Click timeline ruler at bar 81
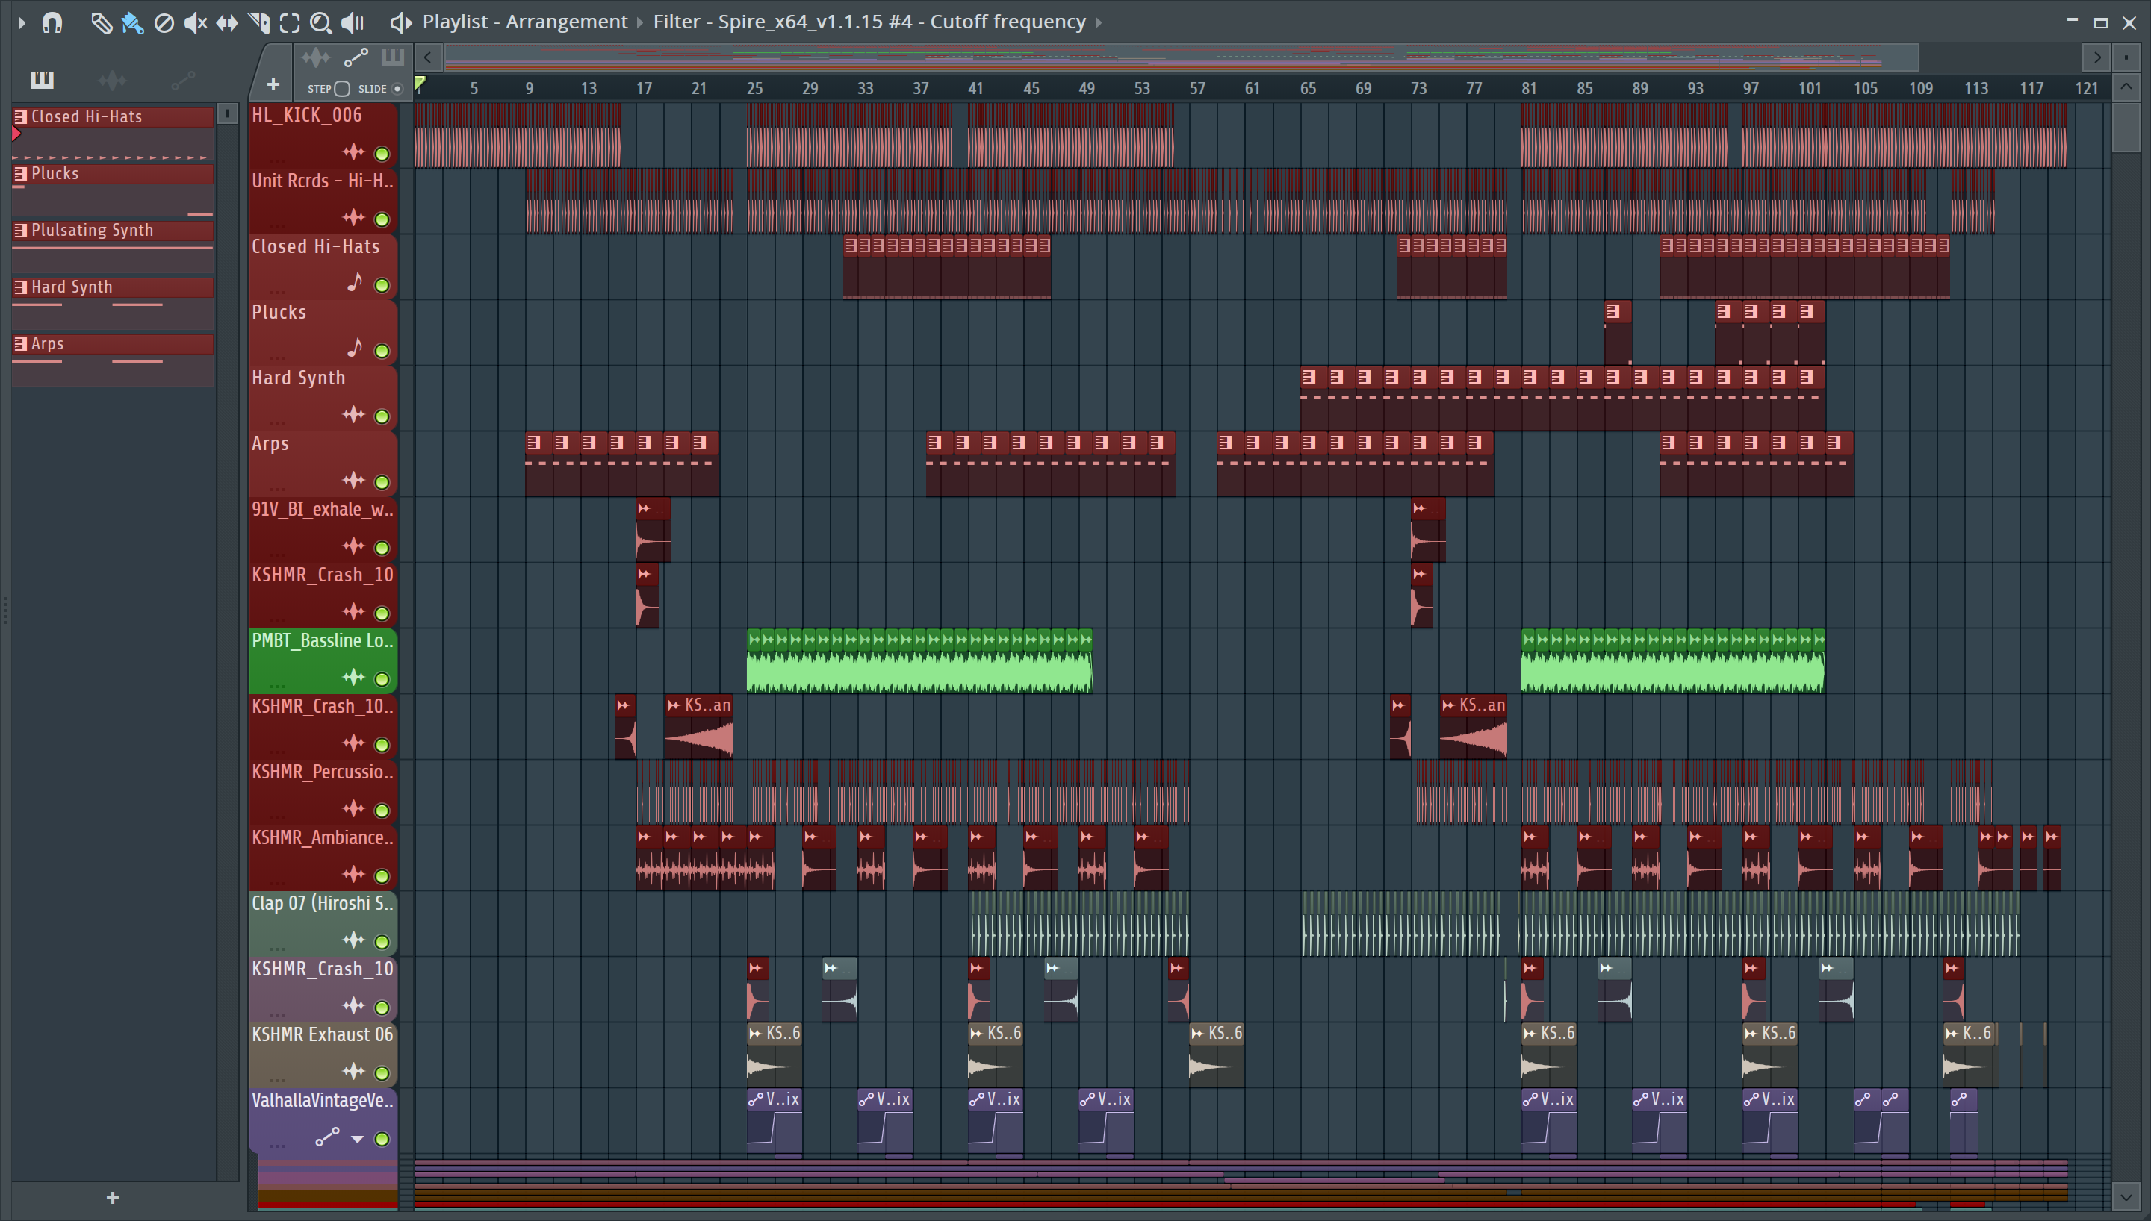This screenshot has height=1221, width=2151. coord(1529,88)
